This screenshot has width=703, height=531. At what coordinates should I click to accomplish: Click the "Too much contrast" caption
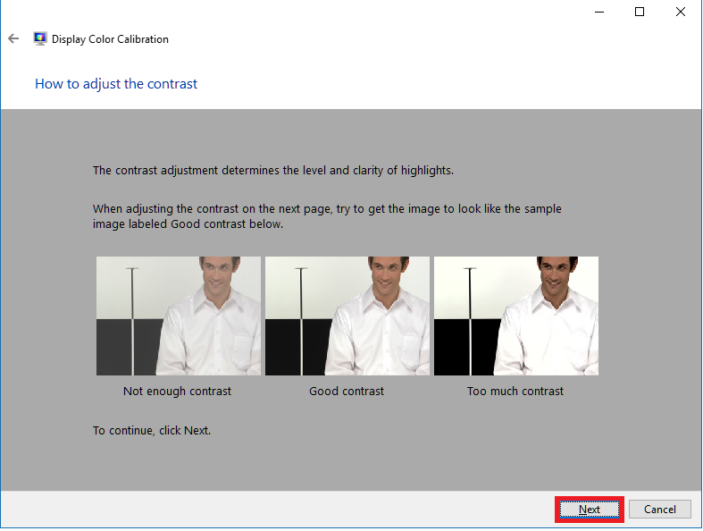pos(515,392)
